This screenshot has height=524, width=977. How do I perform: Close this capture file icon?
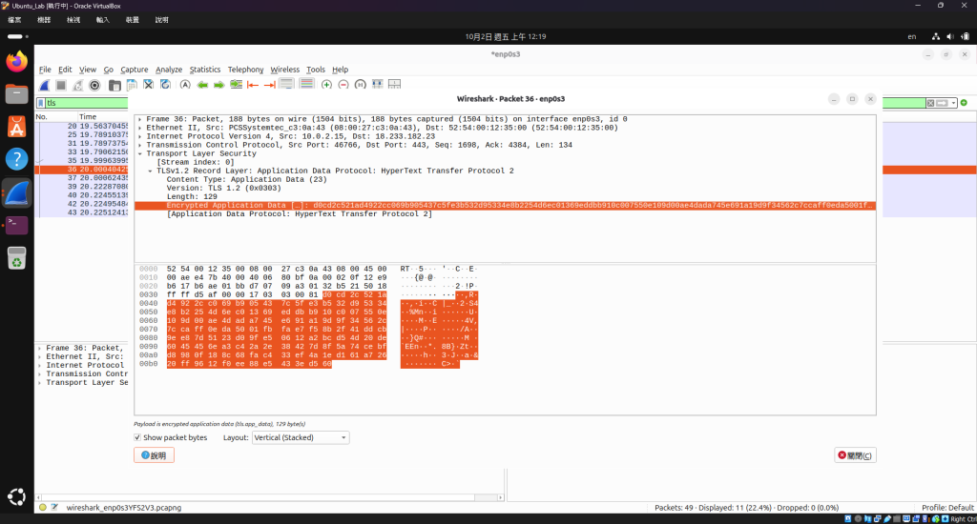[x=148, y=85]
